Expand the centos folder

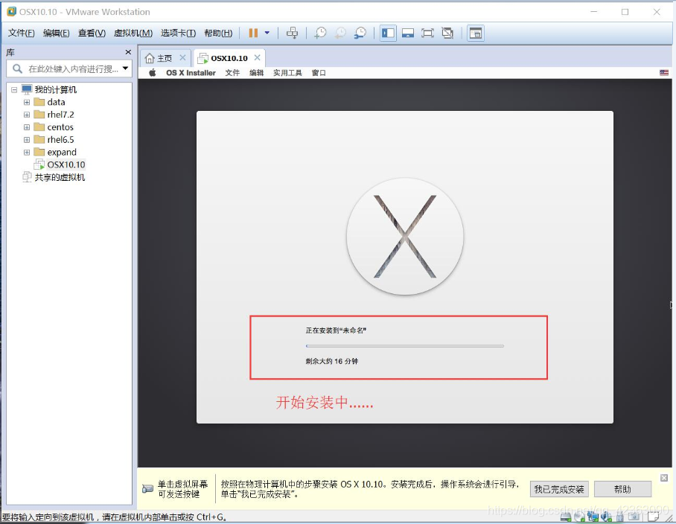point(27,127)
